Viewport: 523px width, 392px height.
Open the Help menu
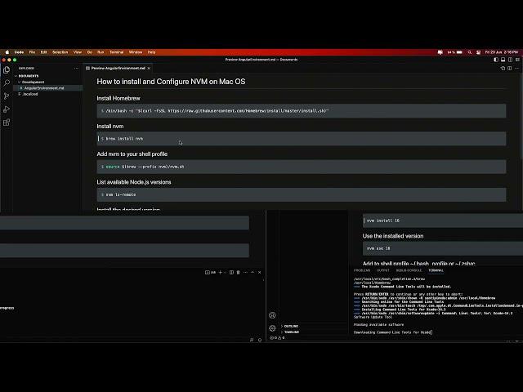click(151, 52)
